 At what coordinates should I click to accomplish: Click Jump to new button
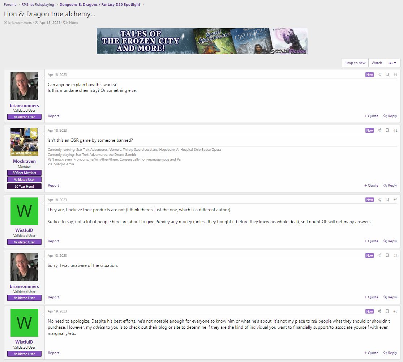click(x=355, y=63)
